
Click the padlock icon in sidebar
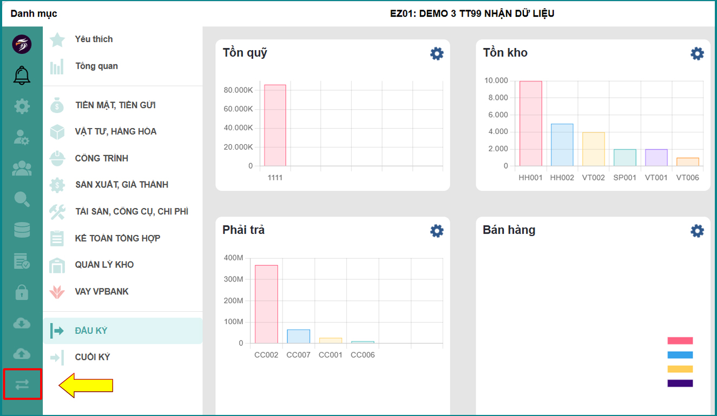click(x=22, y=292)
